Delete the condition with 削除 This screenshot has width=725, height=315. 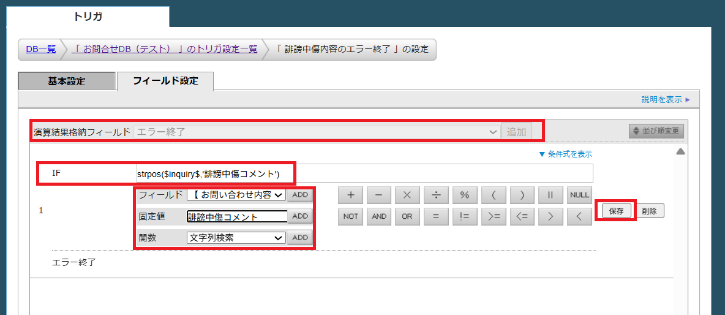pos(651,211)
